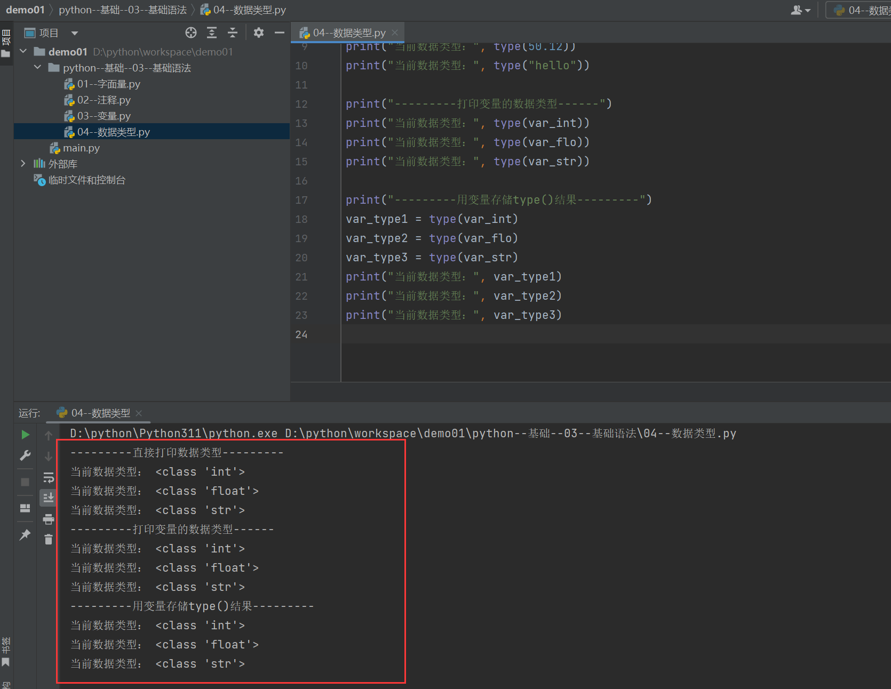Click code line printing var_type2
This screenshot has width=891, height=689.
[x=454, y=295]
